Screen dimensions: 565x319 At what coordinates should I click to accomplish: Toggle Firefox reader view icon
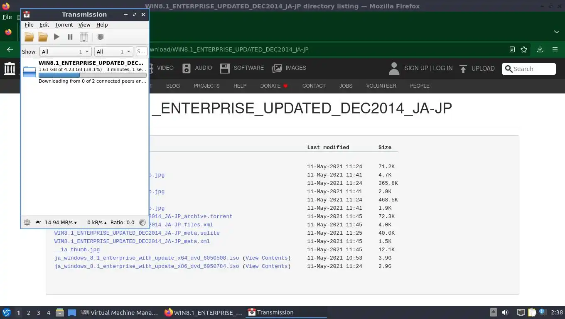[x=512, y=49]
